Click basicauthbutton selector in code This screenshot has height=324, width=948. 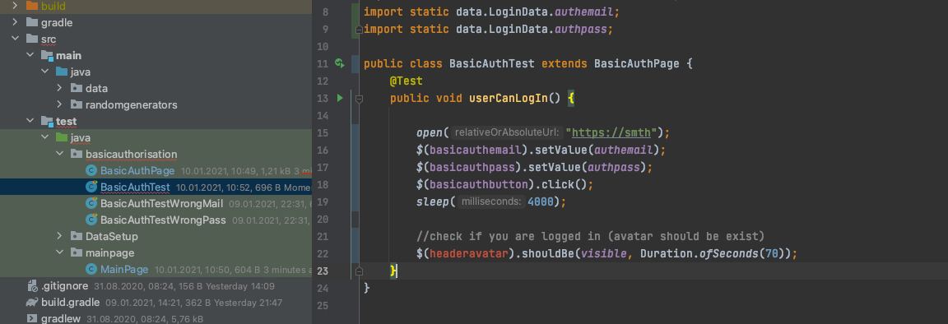tap(475, 184)
